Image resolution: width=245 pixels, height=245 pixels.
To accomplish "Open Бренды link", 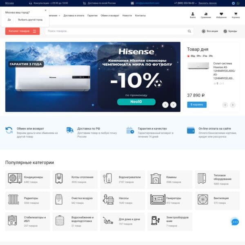I will [230, 31].
